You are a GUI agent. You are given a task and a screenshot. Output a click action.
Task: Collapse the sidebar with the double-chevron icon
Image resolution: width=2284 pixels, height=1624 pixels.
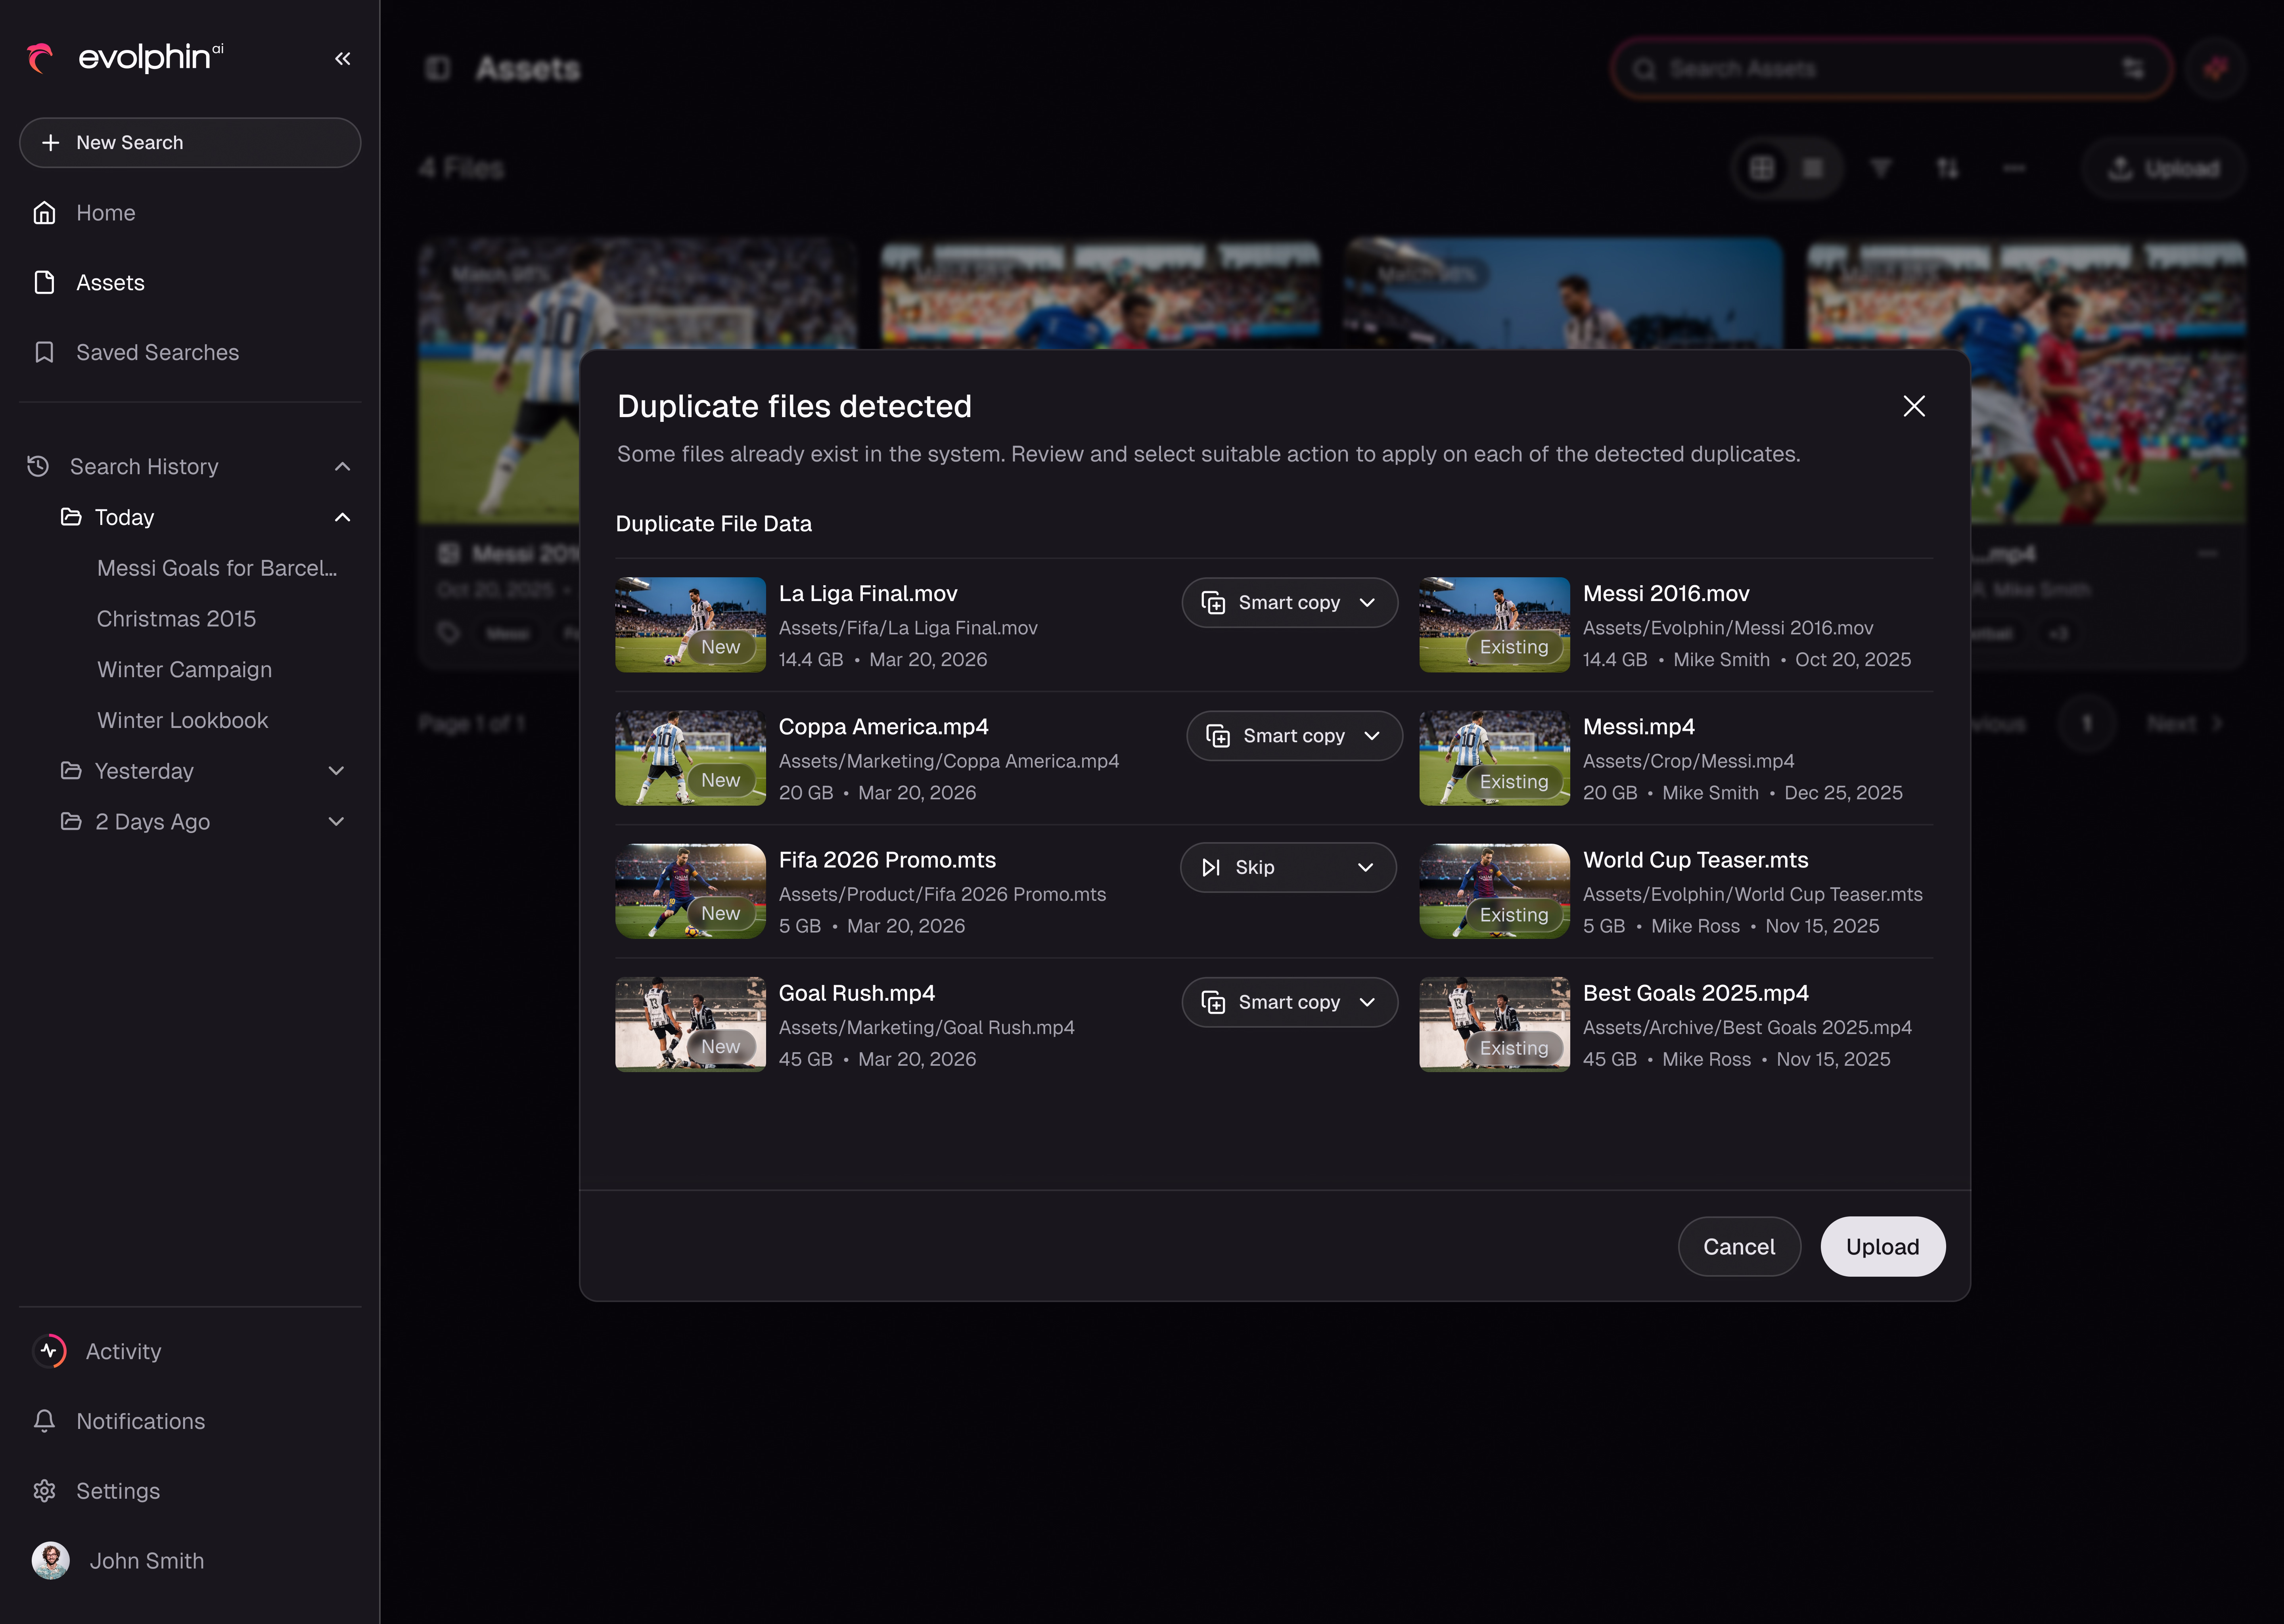[x=342, y=59]
